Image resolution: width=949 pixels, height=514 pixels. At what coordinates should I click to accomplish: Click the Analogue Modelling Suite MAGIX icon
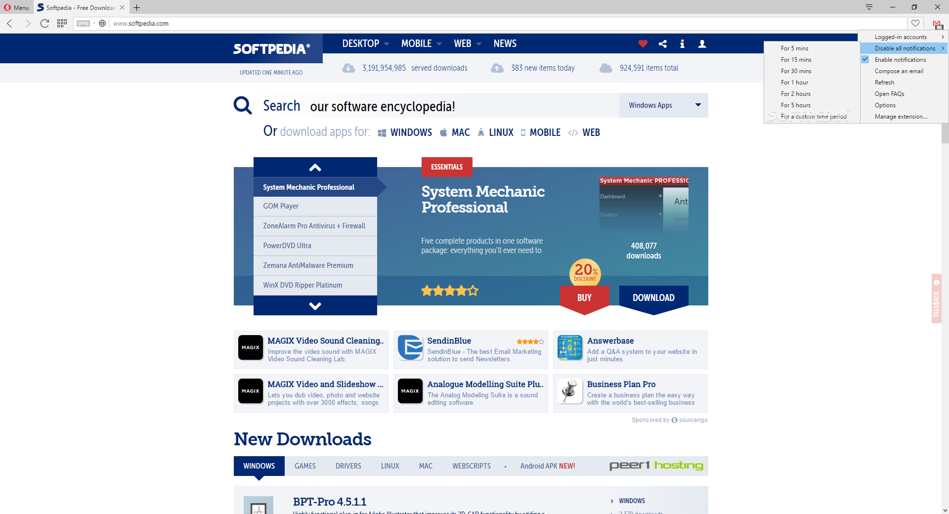coord(410,391)
